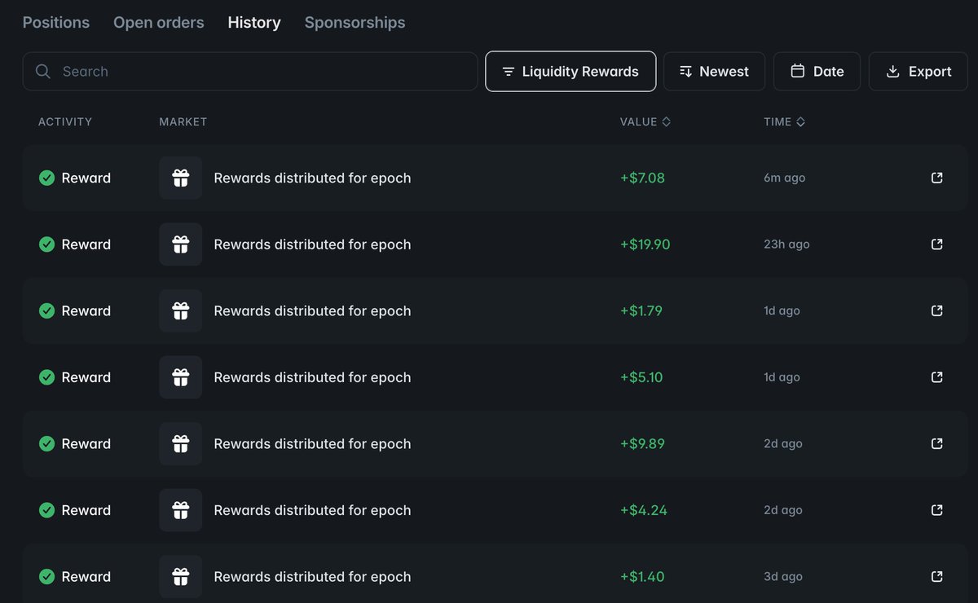Image resolution: width=978 pixels, height=603 pixels.
Task: Open external link for the $19.90 reward
Action: click(936, 244)
